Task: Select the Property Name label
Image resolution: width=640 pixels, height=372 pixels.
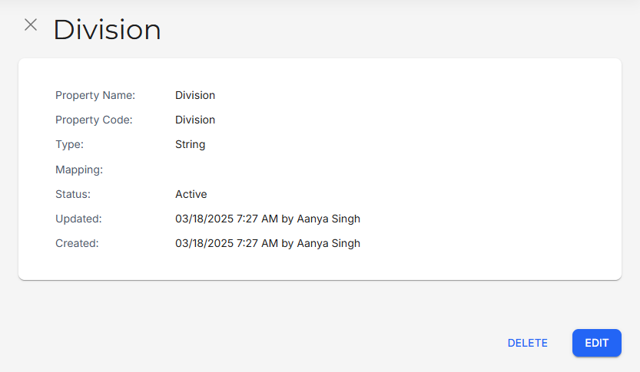Action: click(x=95, y=95)
